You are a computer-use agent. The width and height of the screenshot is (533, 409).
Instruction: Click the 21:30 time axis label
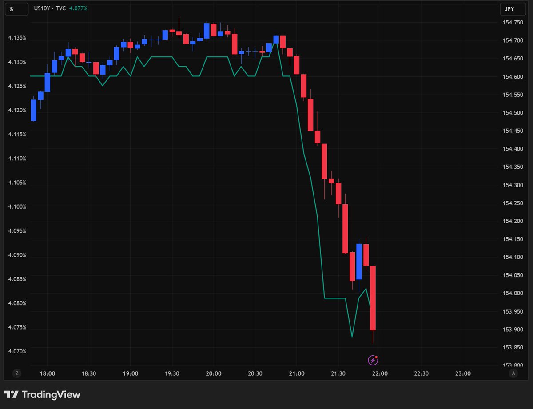338,373
